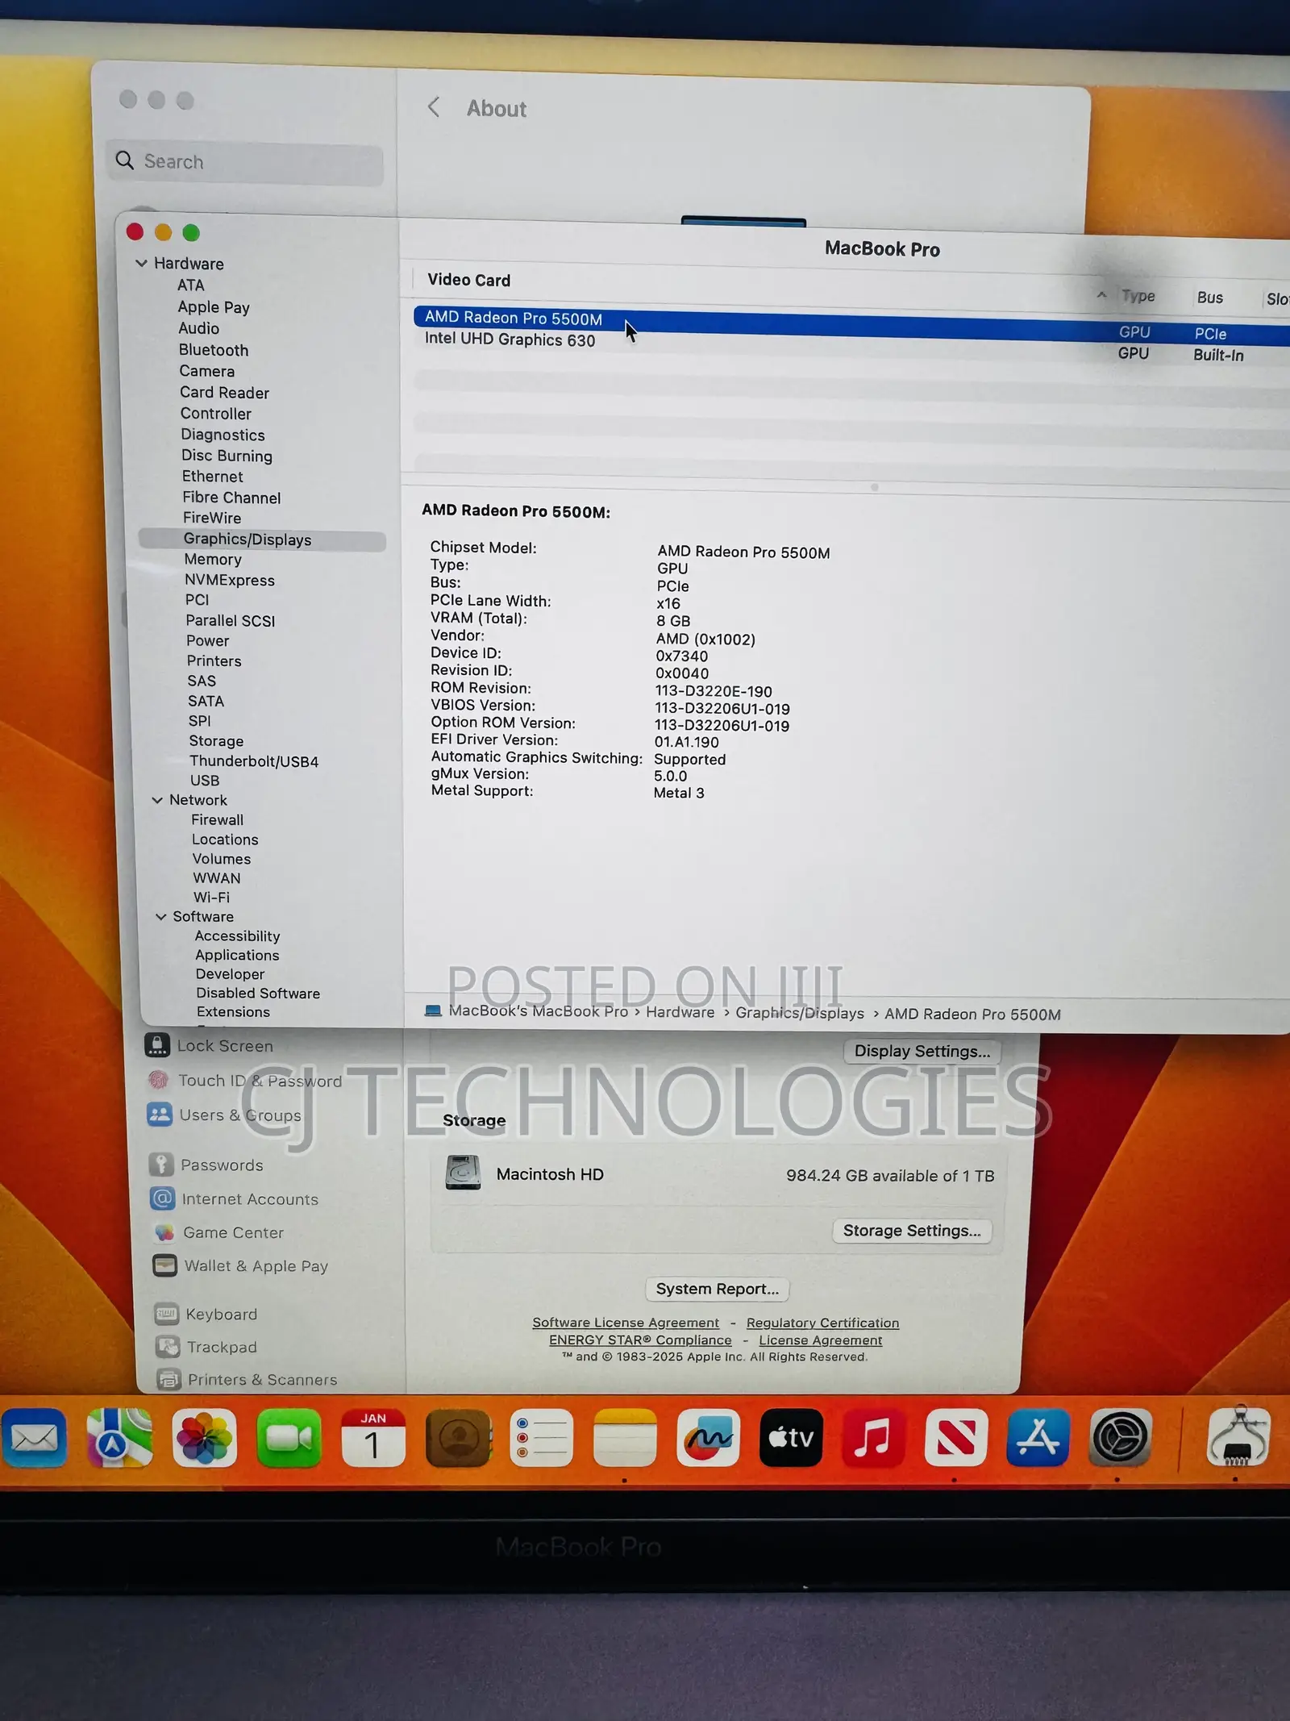Click the Macintosh HD disk icon
Screen dimensions: 1290x1721
point(464,1173)
